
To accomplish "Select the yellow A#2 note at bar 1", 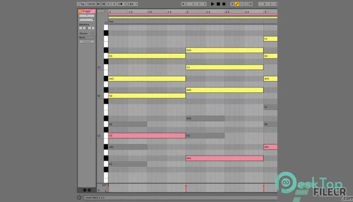I will [x=147, y=79].
